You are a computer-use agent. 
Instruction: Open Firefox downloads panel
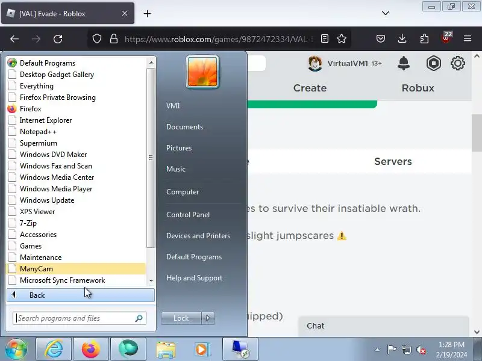pos(402,39)
